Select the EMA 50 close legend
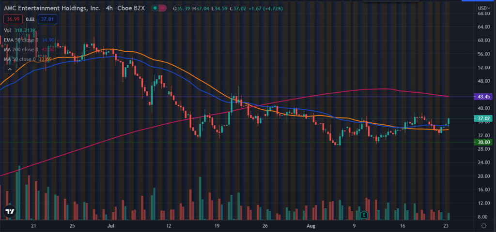 click(29, 40)
